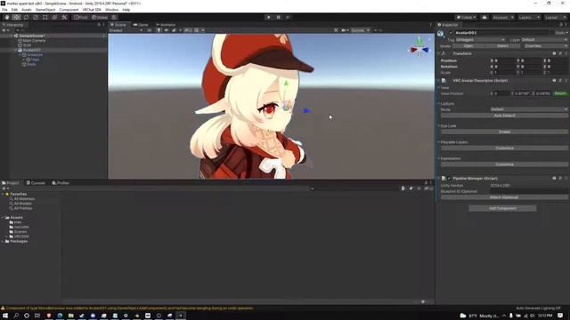This screenshot has width=570, height=320.
Task: Toggle scene lighting bulb icon
Action: [159, 30]
